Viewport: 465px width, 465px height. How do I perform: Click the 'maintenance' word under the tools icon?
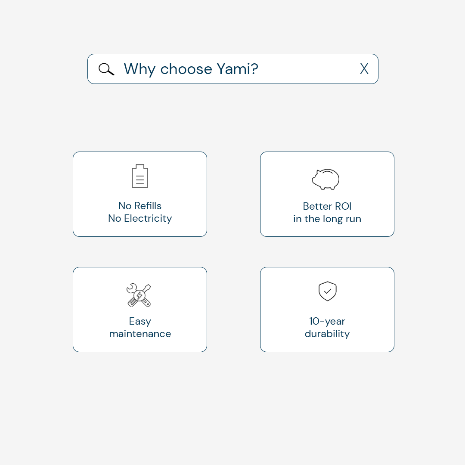pos(140,334)
